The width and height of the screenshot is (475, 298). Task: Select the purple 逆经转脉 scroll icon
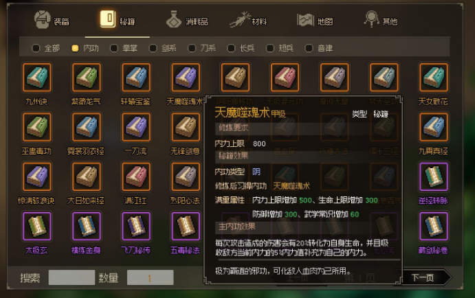click(434, 176)
